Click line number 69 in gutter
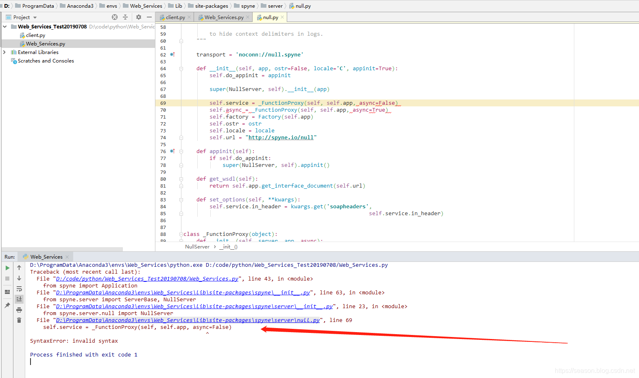The height and width of the screenshot is (378, 639). [163, 103]
